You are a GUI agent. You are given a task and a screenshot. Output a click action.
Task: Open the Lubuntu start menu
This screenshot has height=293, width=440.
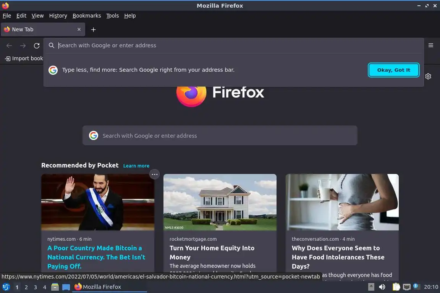(x=6, y=287)
